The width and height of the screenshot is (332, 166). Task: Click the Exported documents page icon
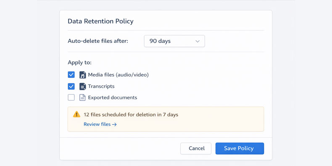(x=82, y=97)
